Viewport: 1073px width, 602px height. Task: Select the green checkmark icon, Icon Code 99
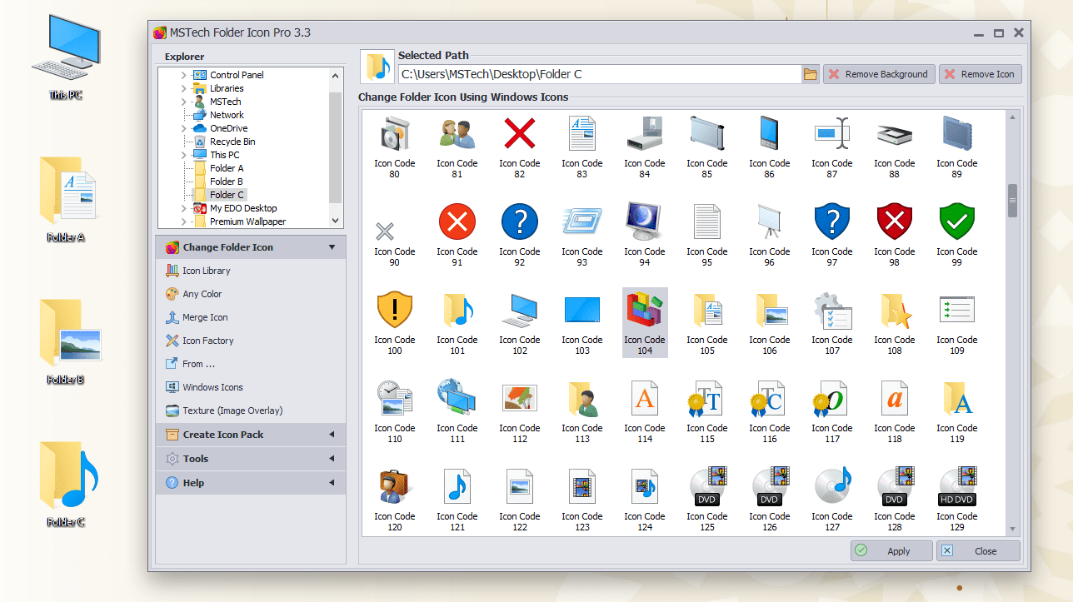pos(956,221)
